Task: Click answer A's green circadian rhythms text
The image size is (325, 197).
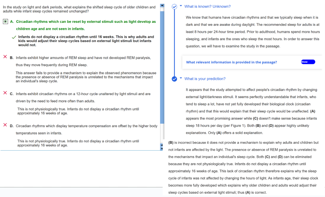Action: [86, 22]
